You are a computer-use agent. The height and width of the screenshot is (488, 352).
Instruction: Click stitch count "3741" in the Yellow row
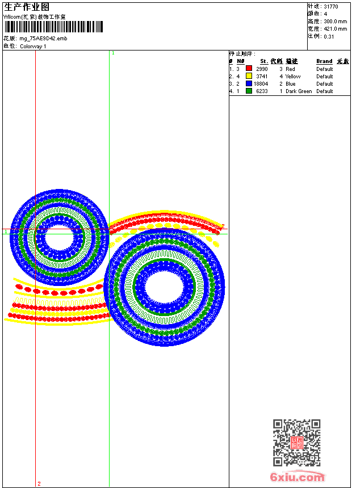[x=262, y=76]
